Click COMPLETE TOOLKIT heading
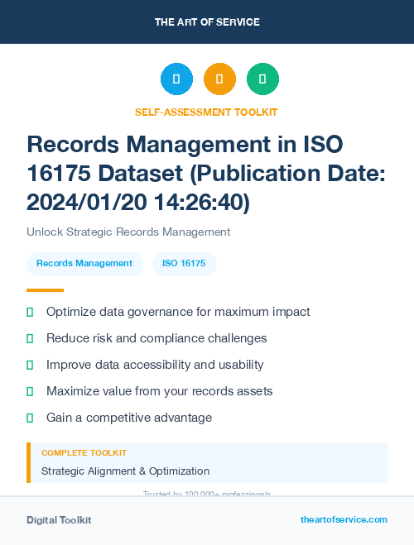This screenshot has width=414, height=545. click(x=84, y=453)
